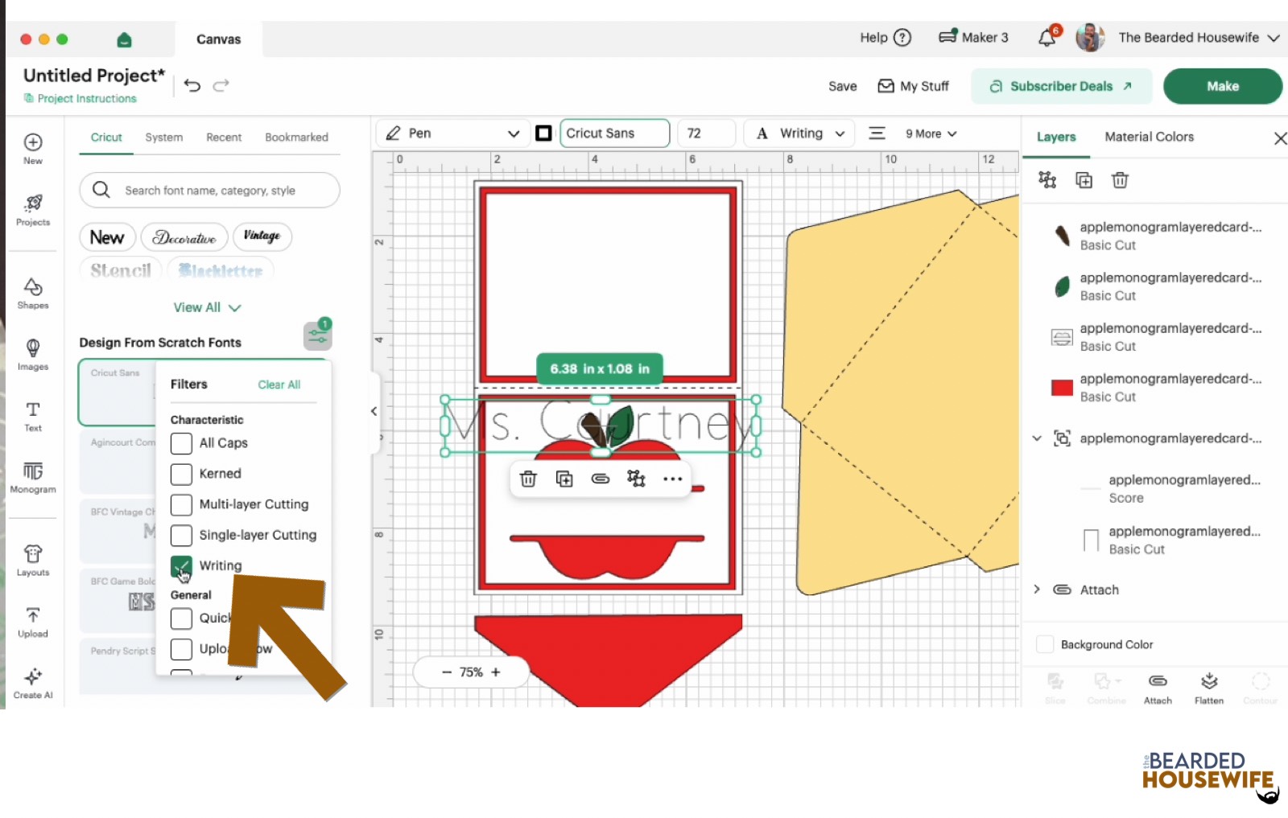Click Group icon in floating toolbar

(636, 479)
